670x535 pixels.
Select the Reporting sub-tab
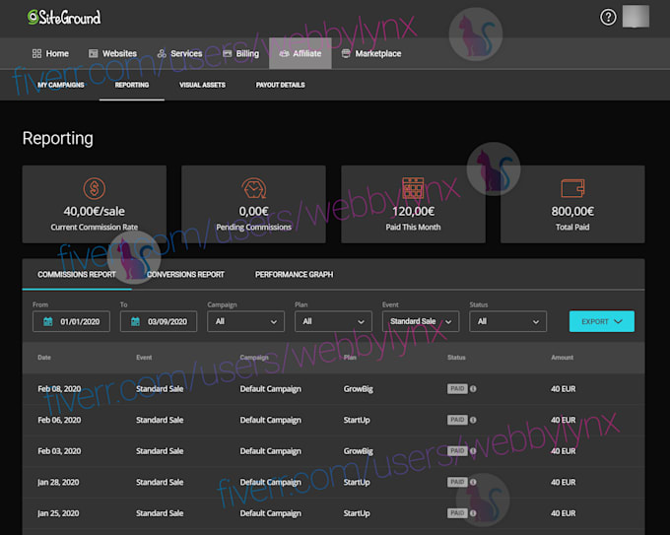tap(132, 85)
